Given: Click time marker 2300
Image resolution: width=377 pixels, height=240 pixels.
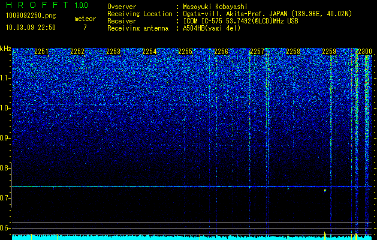Looking at the screenshot, I should coord(364,52).
